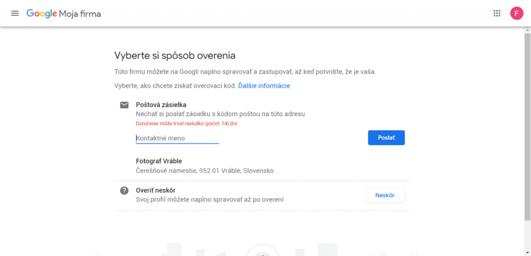Click the scrollbar up arrow
Image resolution: width=531 pixels, height=256 pixels.
527,29
